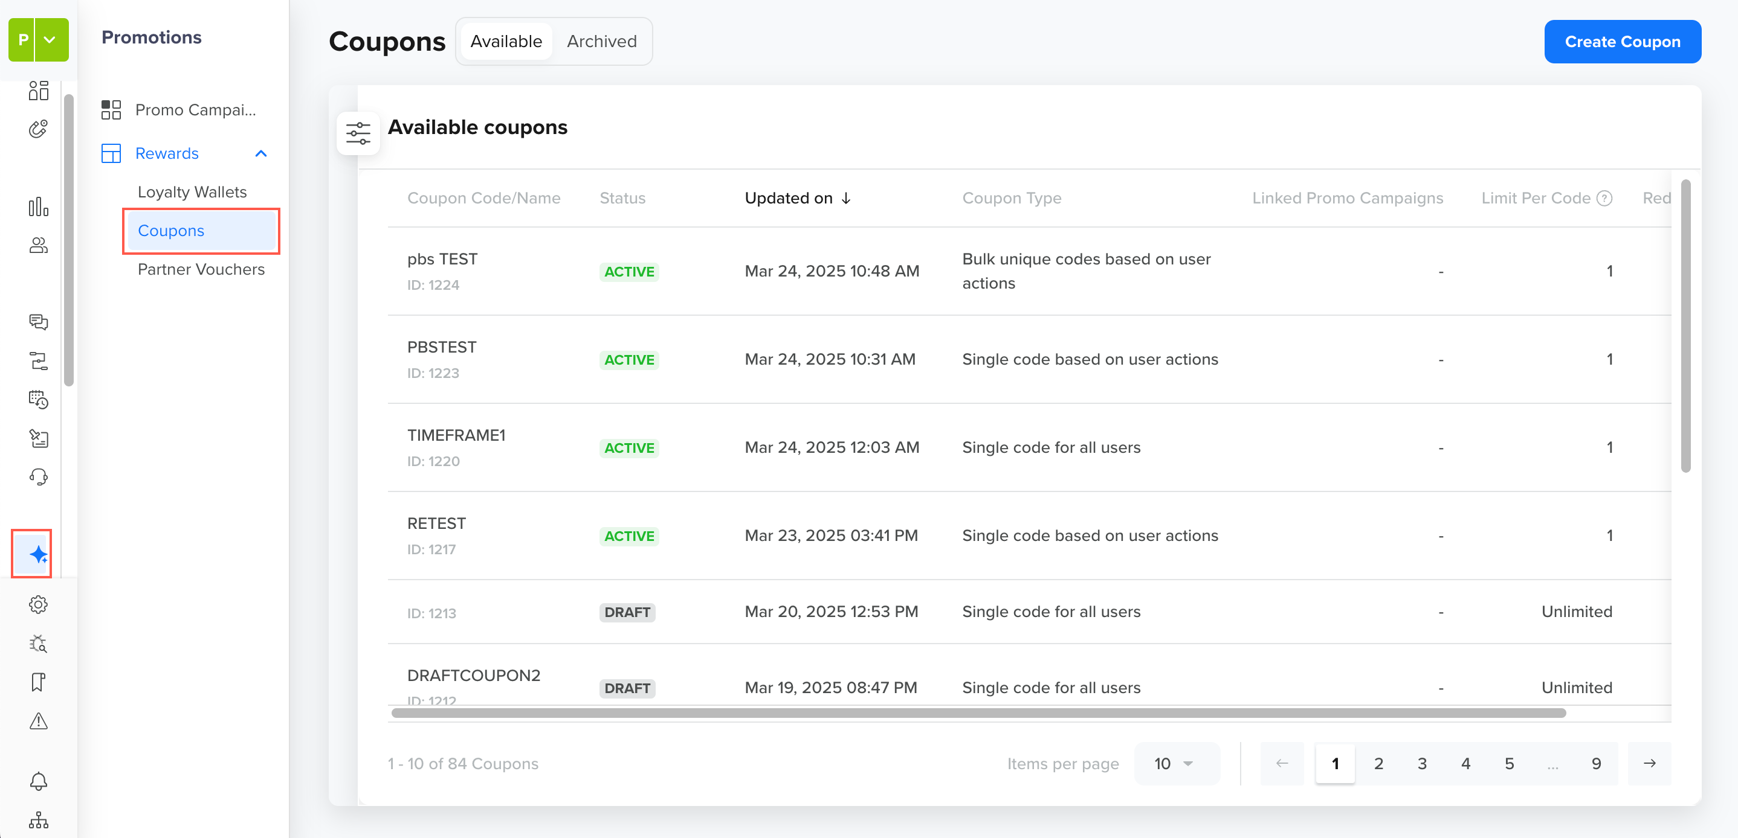
Task: Select the Available tab
Action: coord(506,41)
